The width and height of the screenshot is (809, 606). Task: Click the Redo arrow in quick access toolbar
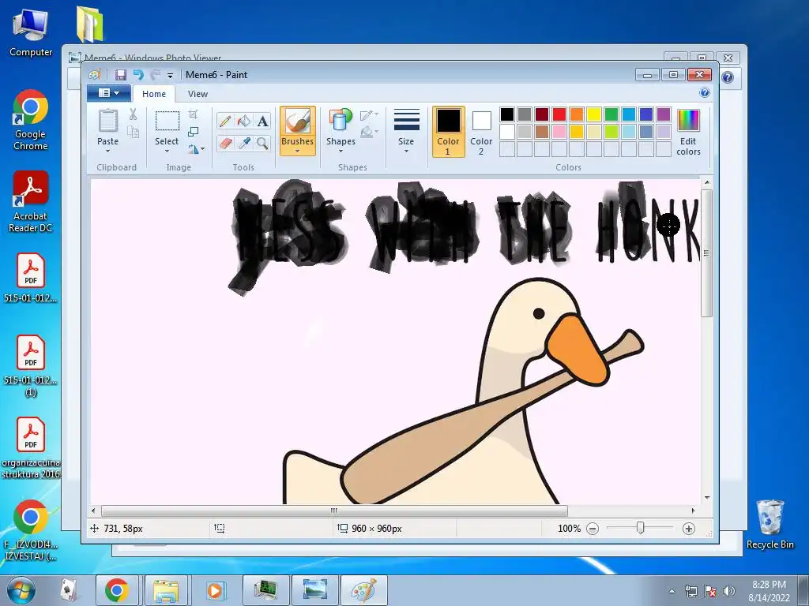(156, 75)
